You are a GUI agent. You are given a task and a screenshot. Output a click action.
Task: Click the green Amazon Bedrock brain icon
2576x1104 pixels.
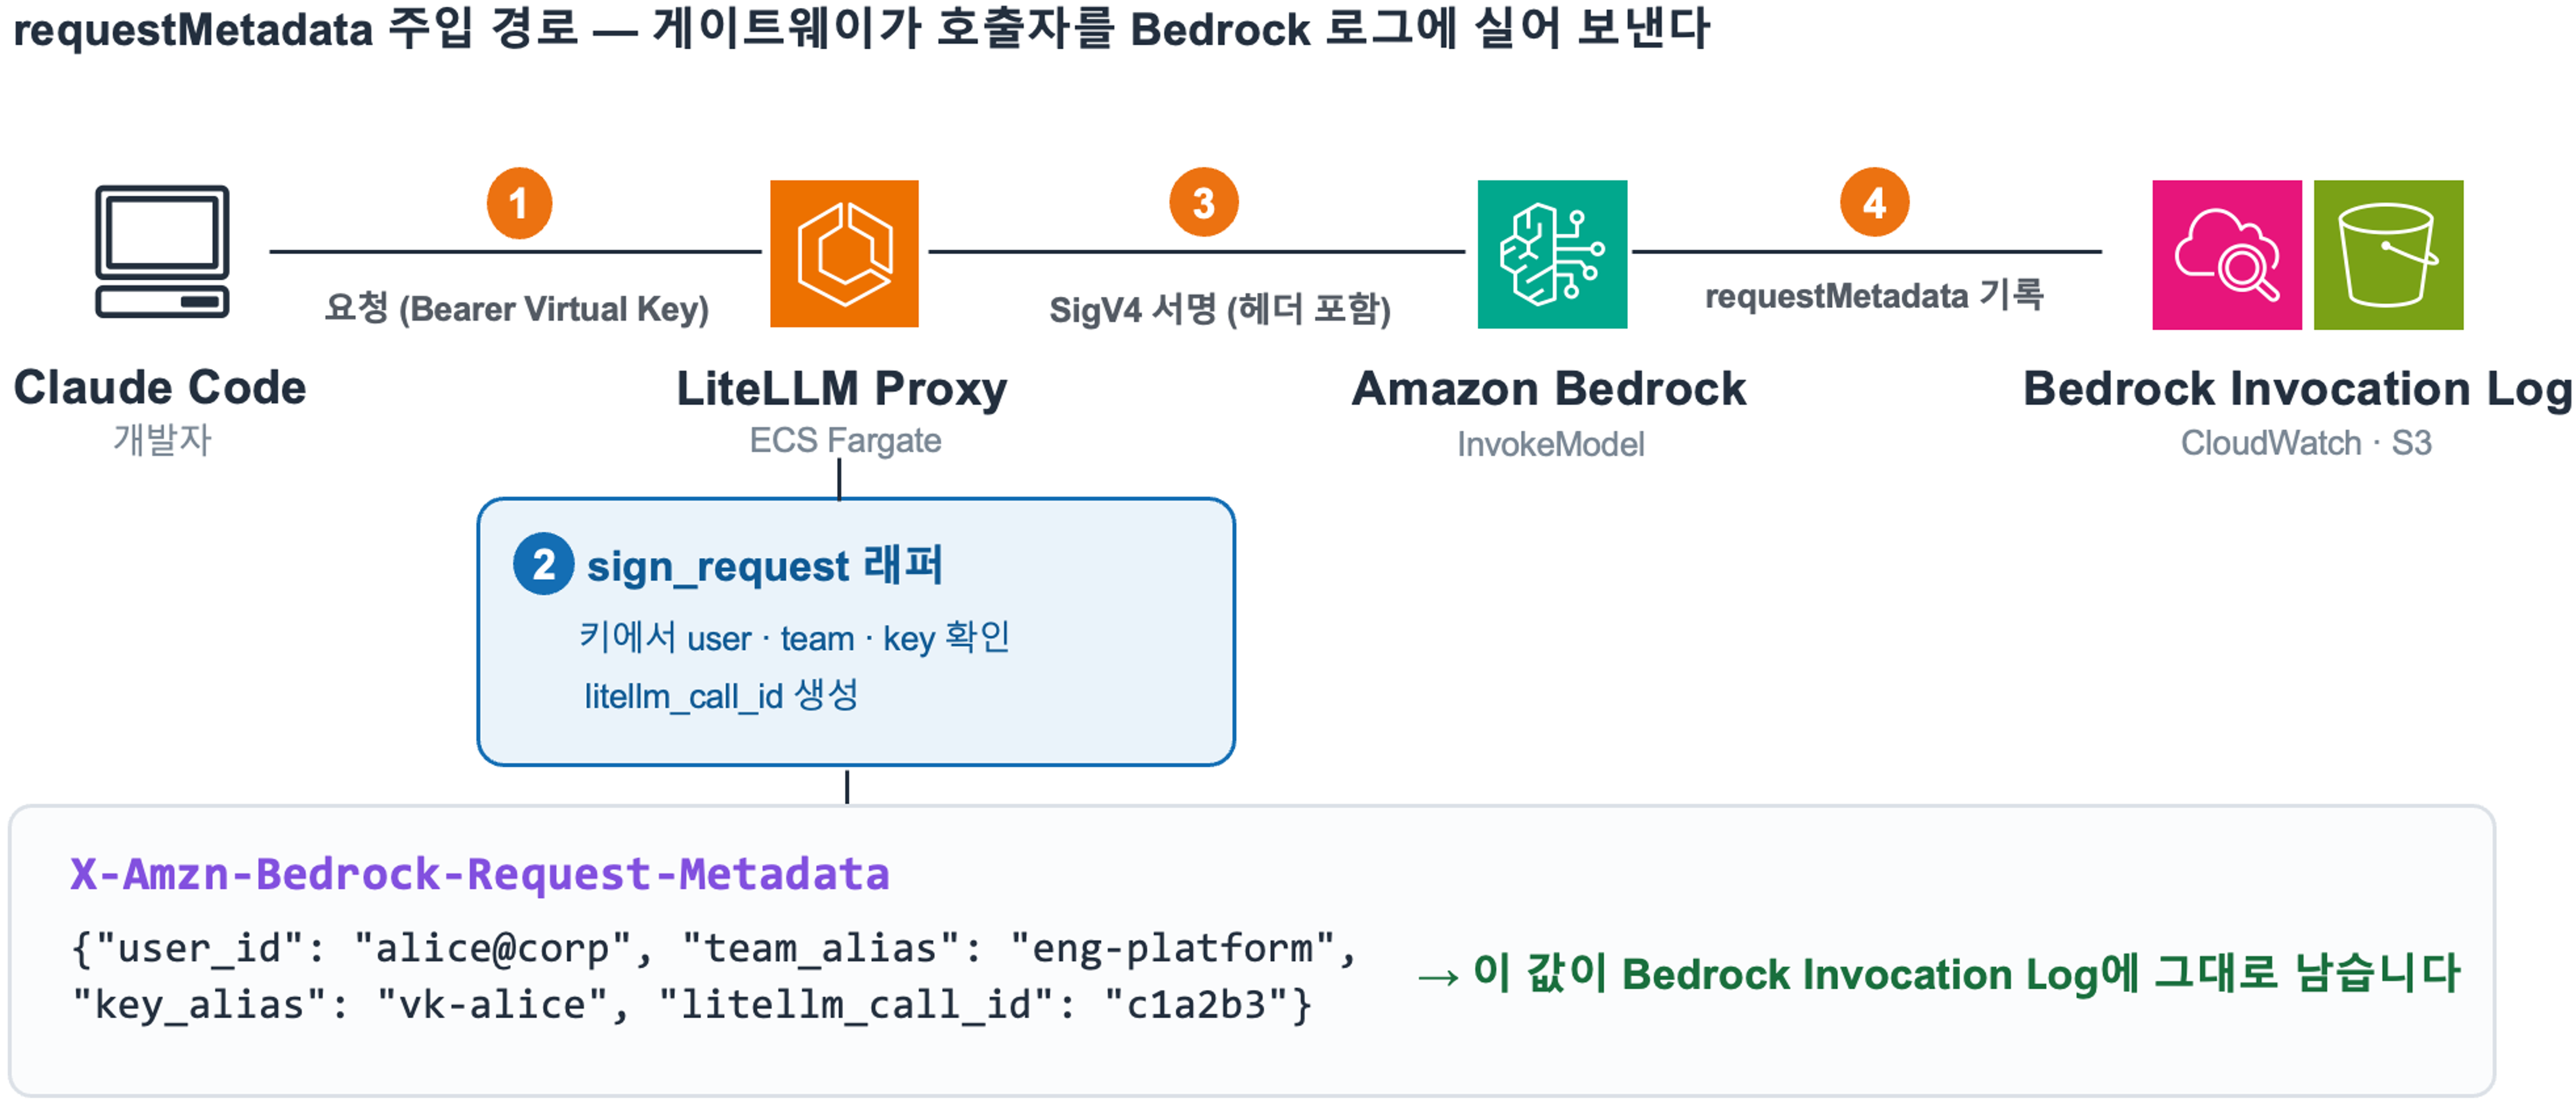tap(1552, 254)
